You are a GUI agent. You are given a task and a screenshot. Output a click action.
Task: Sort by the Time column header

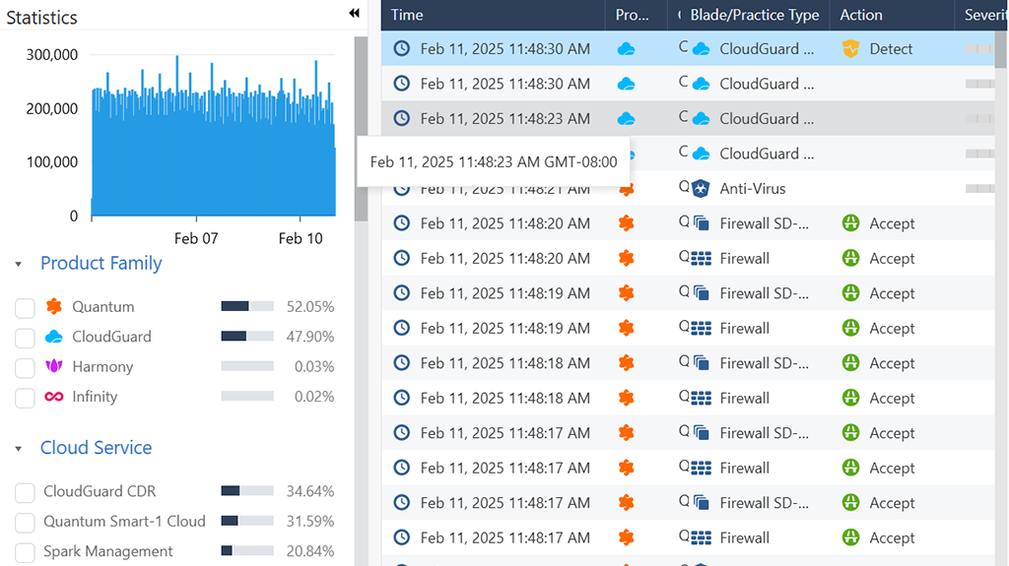tap(493, 15)
